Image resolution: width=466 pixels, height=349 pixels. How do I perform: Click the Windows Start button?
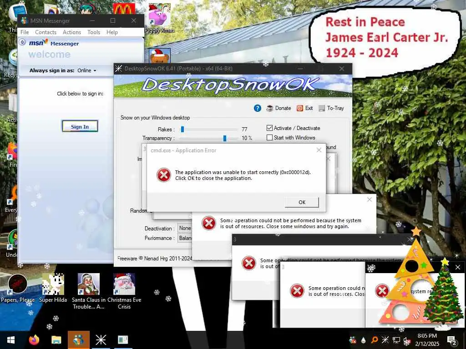click(x=11, y=340)
